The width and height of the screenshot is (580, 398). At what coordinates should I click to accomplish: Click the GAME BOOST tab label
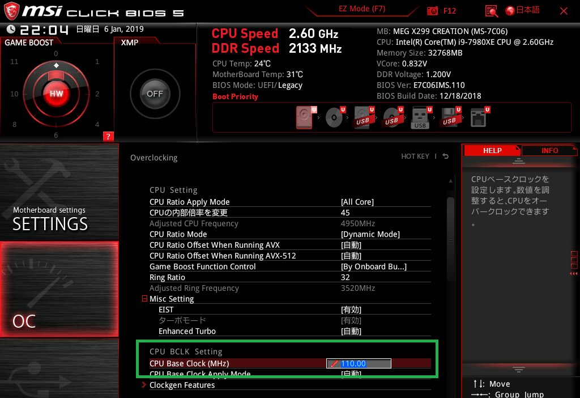(x=29, y=43)
